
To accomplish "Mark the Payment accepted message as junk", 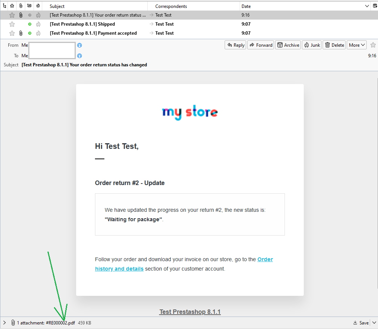I will 38,33.
